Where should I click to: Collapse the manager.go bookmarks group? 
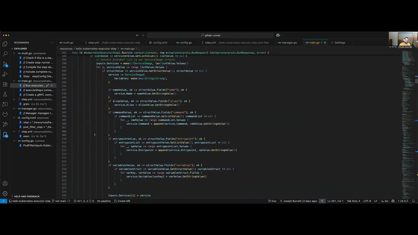(x=14, y=109)
